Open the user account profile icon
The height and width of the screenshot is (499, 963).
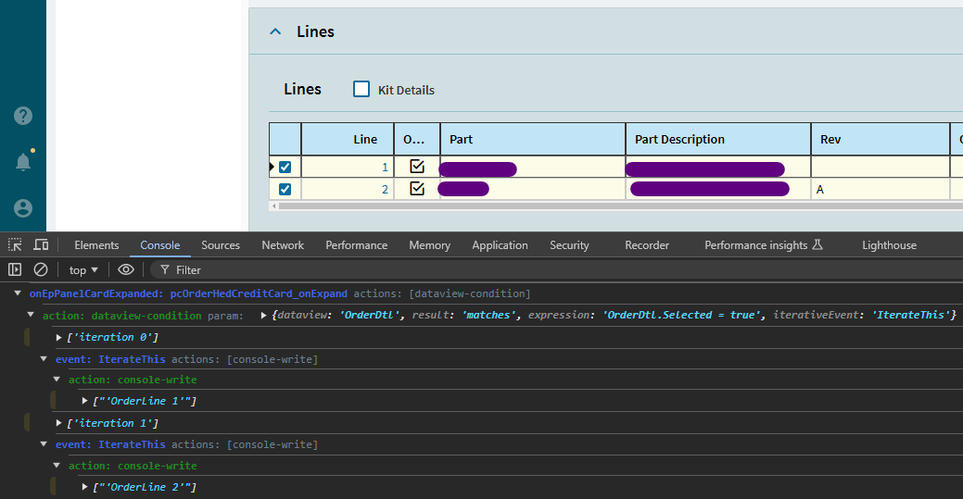click(23, 208)
